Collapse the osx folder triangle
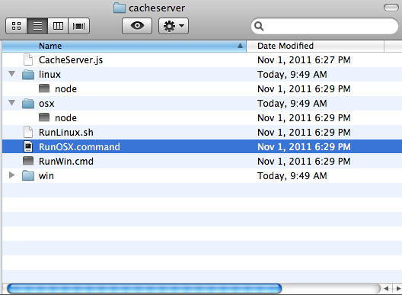 coord(11,103)
